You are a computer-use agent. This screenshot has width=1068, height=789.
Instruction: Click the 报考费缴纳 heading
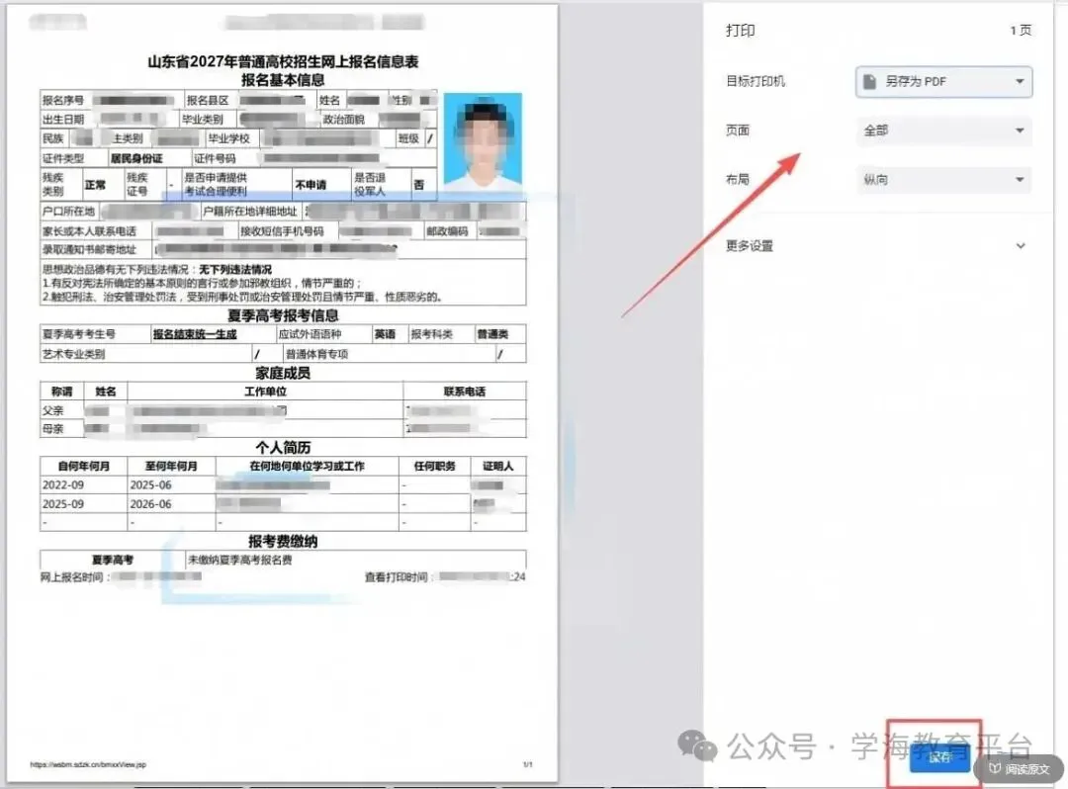(x=283, y=541)
